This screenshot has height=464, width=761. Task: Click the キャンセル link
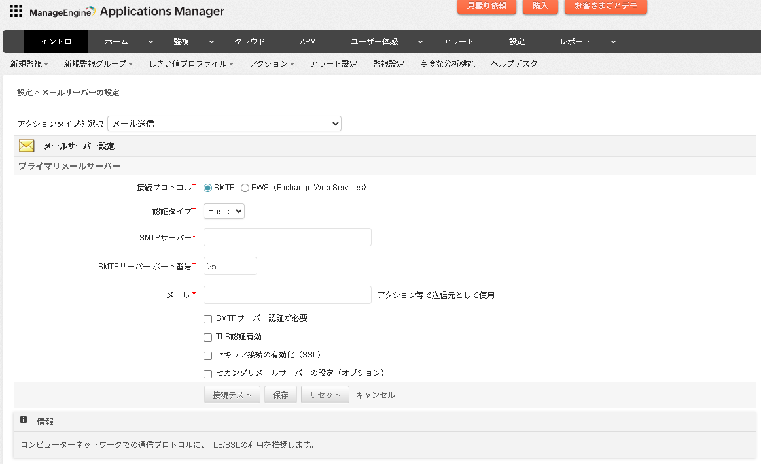375,394
